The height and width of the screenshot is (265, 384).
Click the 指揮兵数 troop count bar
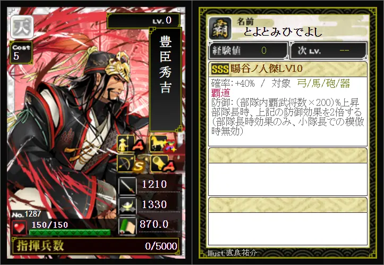click(96, 246)
